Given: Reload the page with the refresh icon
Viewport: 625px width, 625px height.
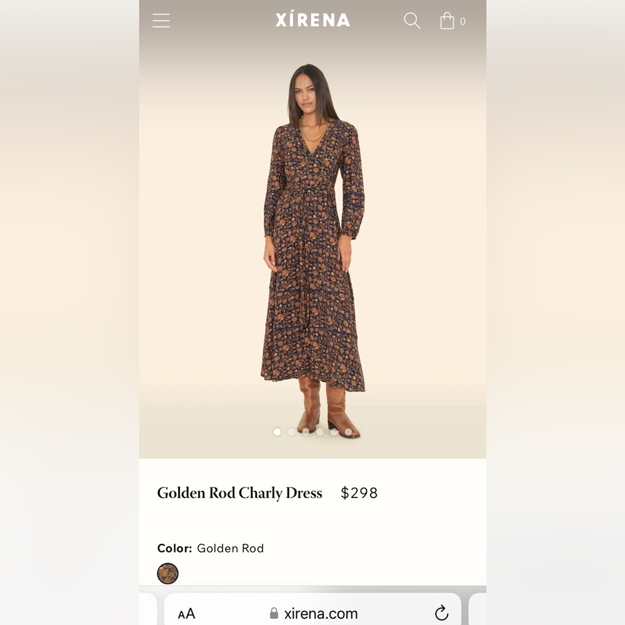Looking at the screenshot, I should (x=442, y=612).
